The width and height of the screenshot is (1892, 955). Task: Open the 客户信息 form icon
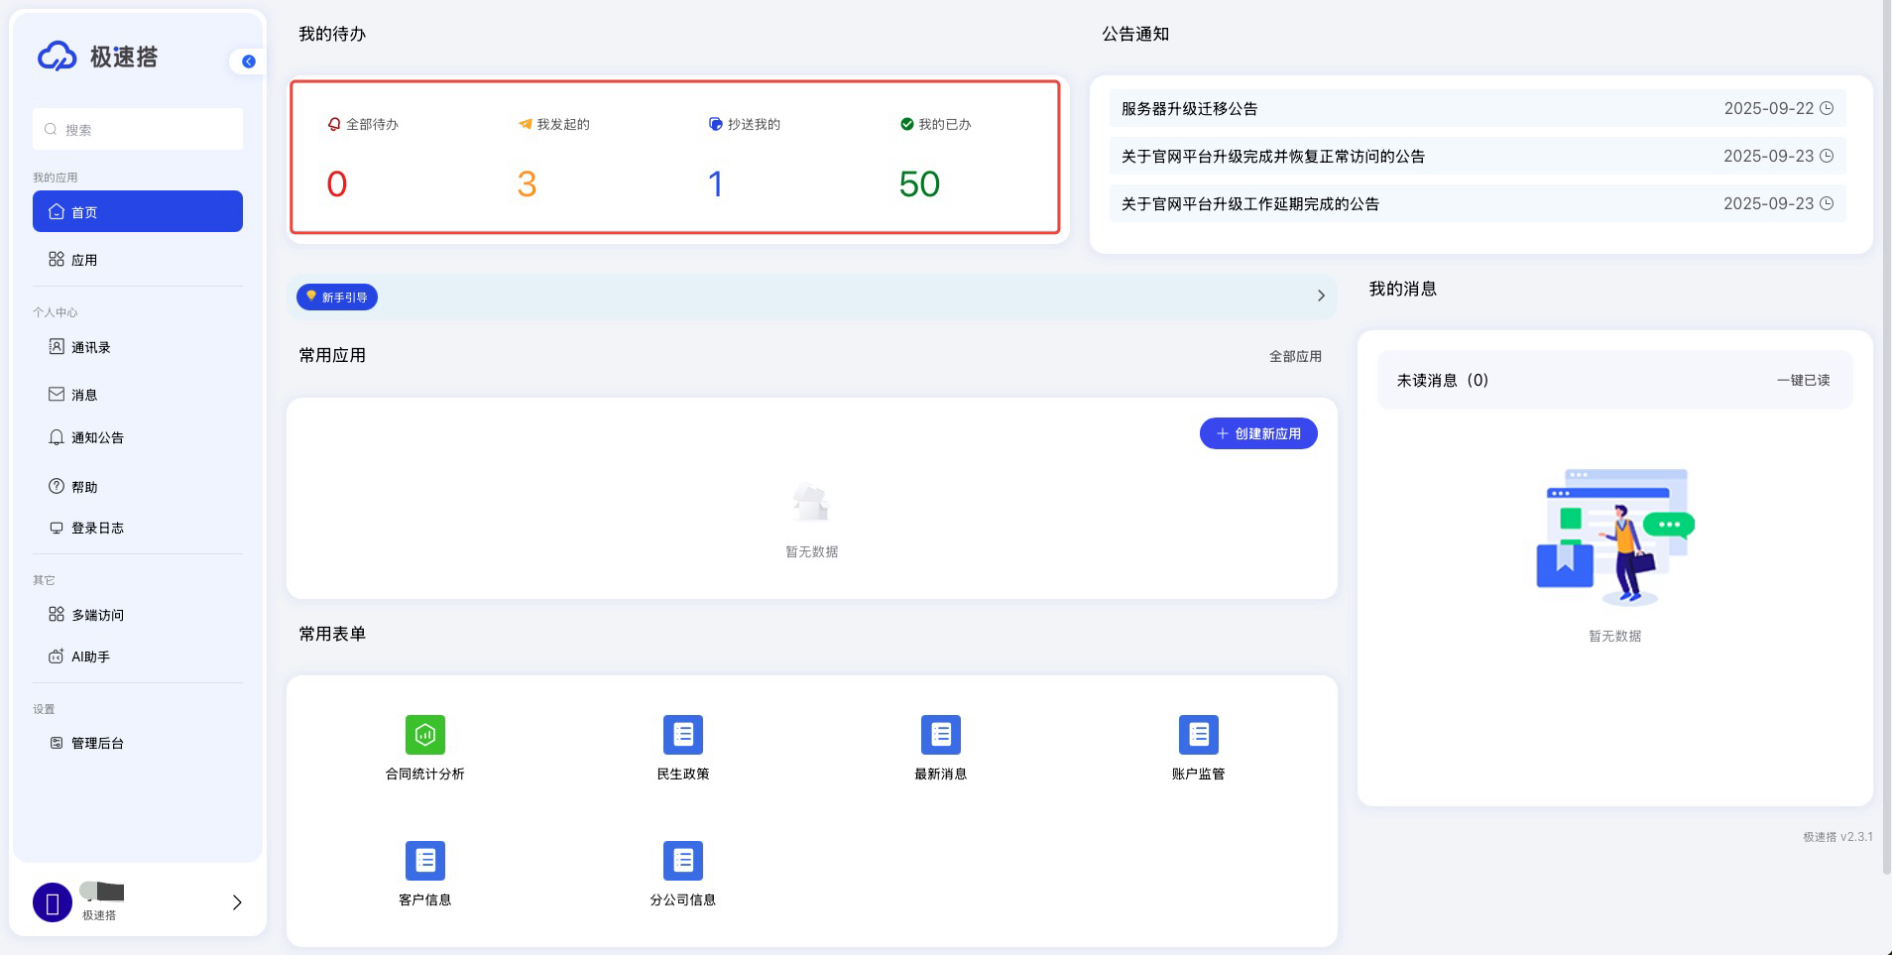(x=424, y=861)
